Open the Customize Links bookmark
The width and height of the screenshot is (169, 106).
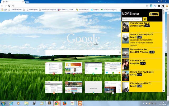[x=15, y=10]
